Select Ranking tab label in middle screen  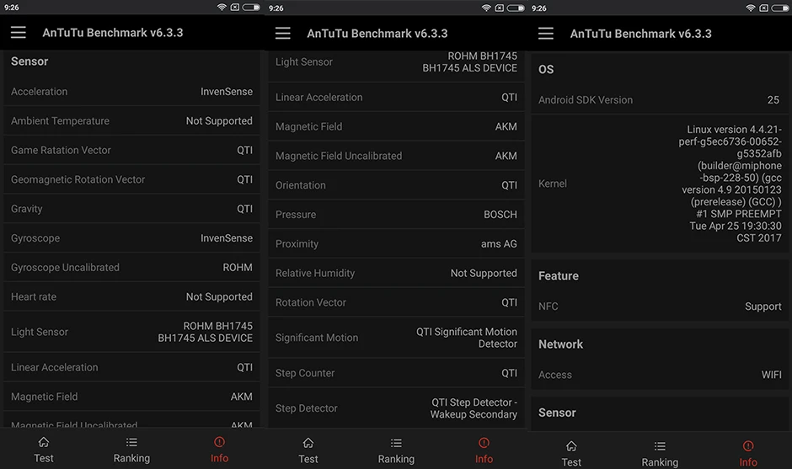[x=396, y=459]
